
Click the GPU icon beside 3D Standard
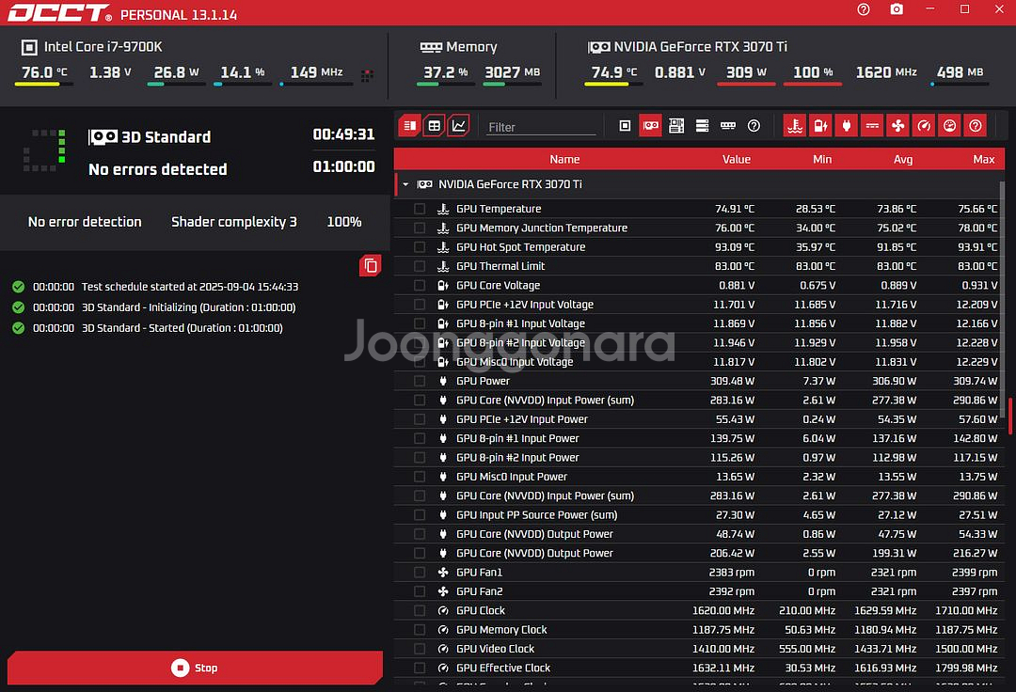[103, 136]
